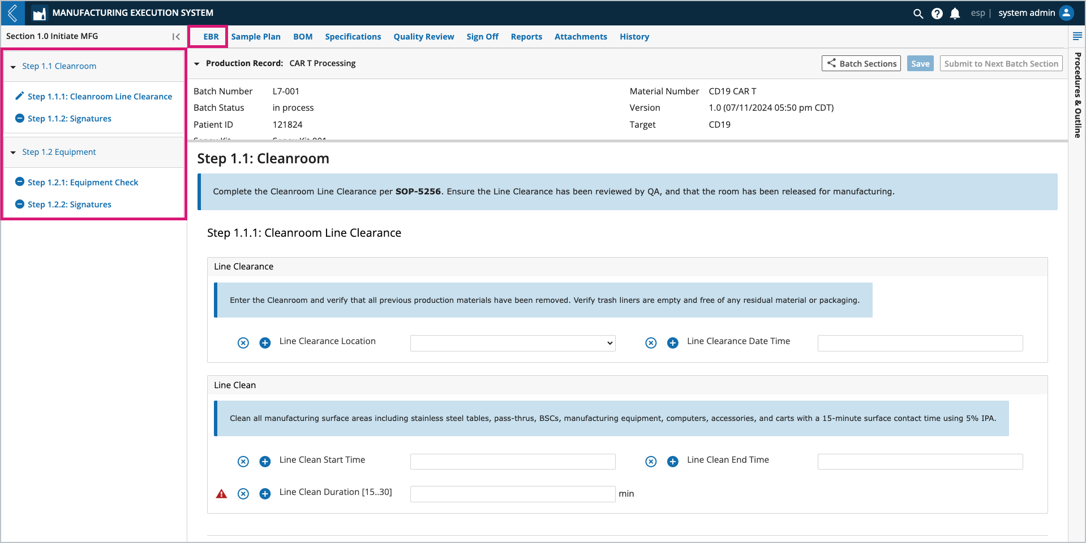Open the Attachments tab

pos(581,37)
